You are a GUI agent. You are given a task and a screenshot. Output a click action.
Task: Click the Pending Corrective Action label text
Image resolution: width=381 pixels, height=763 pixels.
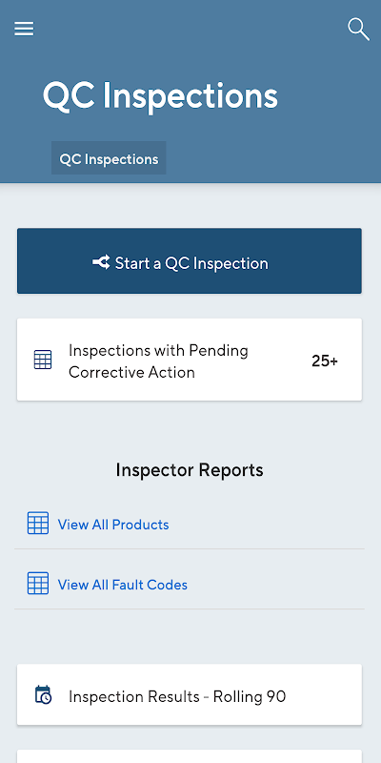[158, 361]
